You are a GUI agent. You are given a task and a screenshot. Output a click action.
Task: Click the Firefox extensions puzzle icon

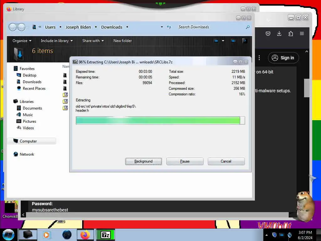(x=291, y=34)
